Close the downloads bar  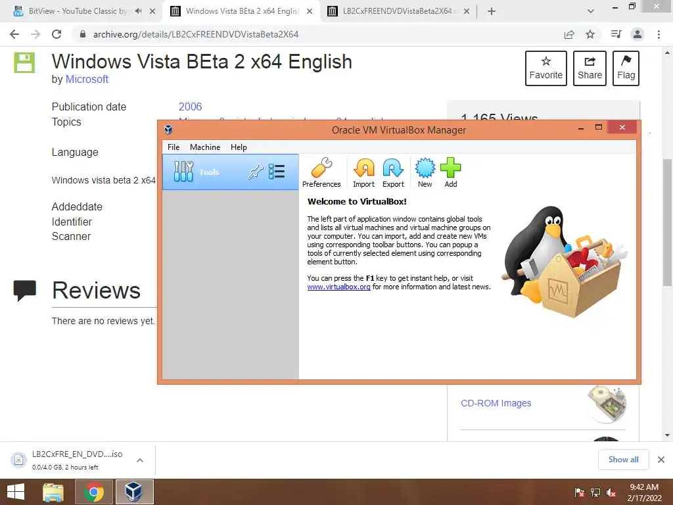pos(661,460)
